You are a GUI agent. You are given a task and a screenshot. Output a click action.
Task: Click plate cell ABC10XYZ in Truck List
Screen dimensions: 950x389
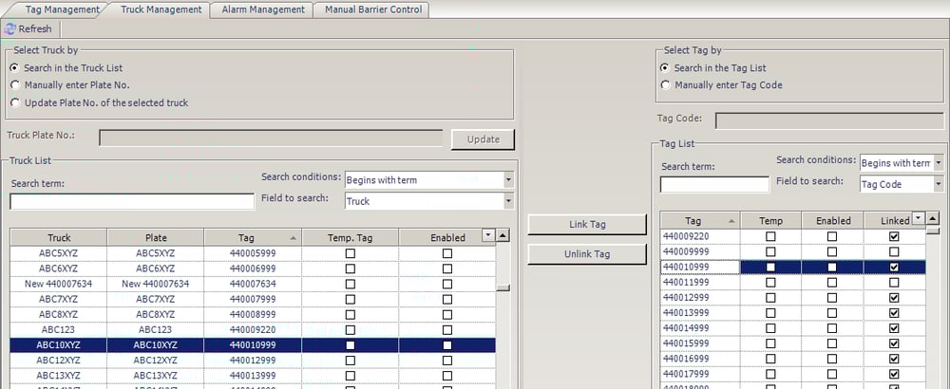click(156, 344)
